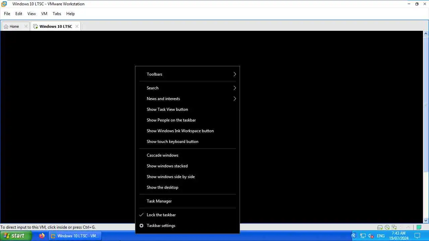Open the green message log icon
This screenshot has width=429, height=241.
click(x=419, y=227)
